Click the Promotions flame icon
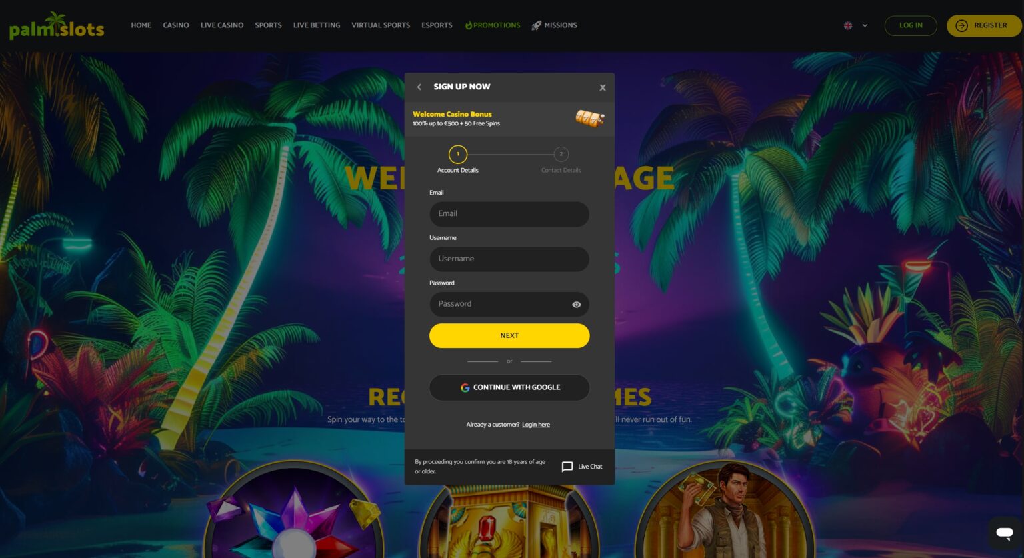 coord(469,25)
